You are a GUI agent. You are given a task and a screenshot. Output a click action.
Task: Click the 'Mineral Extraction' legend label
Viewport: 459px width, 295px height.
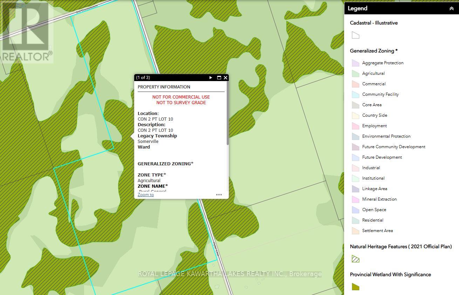click(379, 199)
